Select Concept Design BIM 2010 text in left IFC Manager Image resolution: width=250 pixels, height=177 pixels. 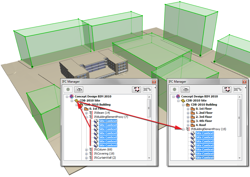coord(93,96)
